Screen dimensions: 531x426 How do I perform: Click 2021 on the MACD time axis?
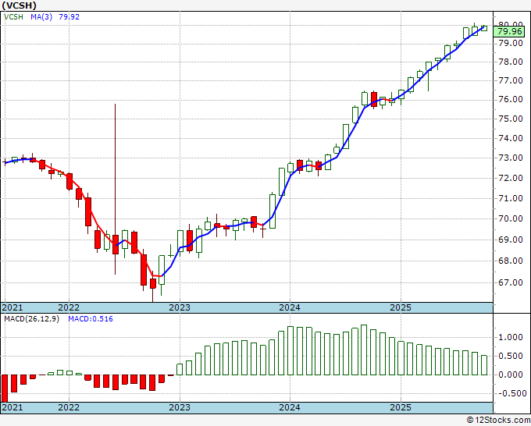pos(12,407)
